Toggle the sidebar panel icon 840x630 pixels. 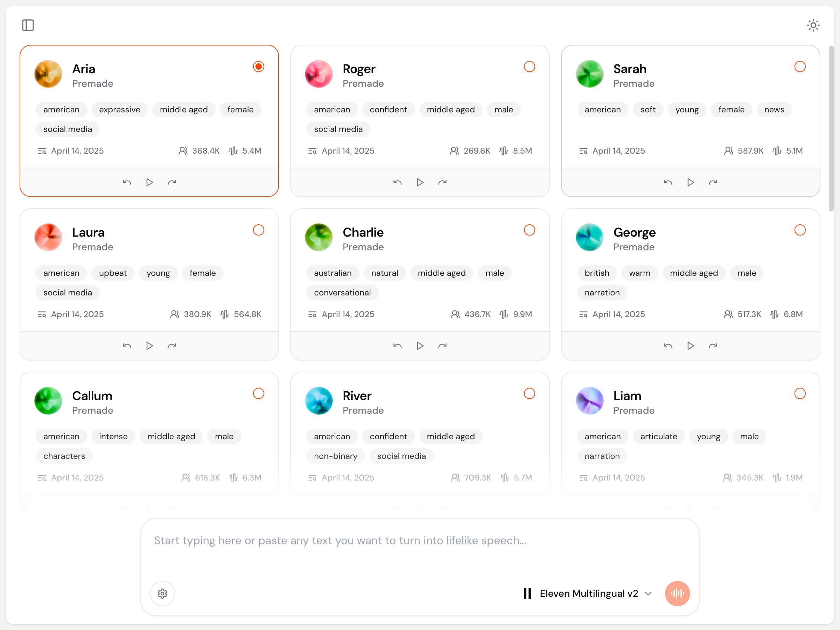pos(28,26)
